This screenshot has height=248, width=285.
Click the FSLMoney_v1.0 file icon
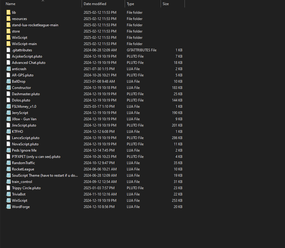(8, 106)
